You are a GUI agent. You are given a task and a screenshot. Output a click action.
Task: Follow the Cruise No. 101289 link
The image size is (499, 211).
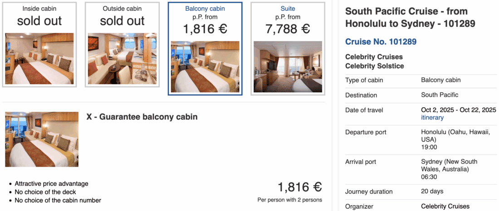[x=381, y=42]
